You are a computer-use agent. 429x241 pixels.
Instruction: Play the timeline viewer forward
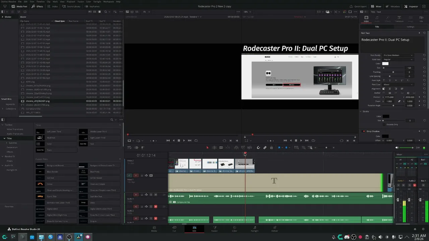[301, 141]
